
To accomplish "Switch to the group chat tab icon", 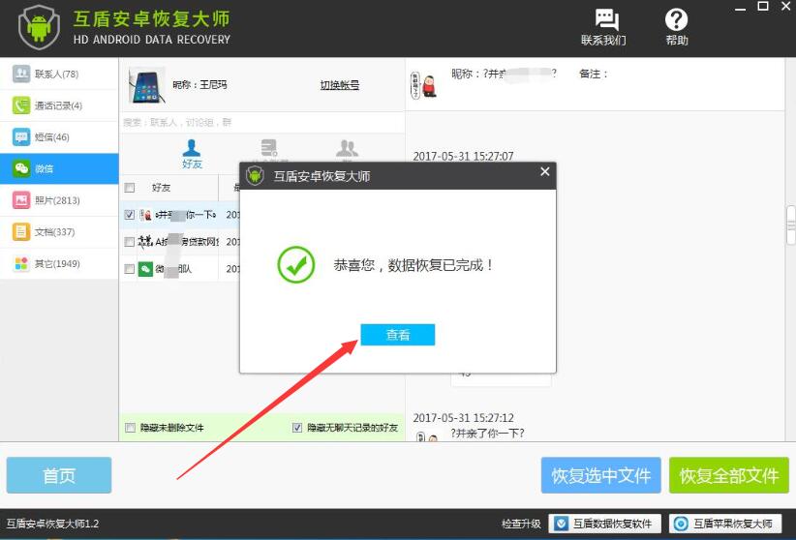I will click(x=347, y=150).
